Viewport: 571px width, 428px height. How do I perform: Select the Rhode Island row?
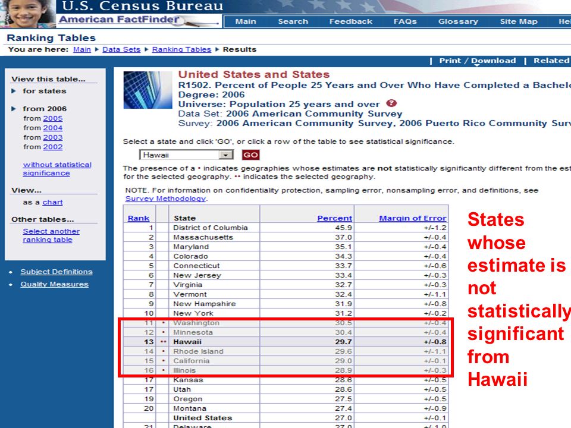[286, 351]
